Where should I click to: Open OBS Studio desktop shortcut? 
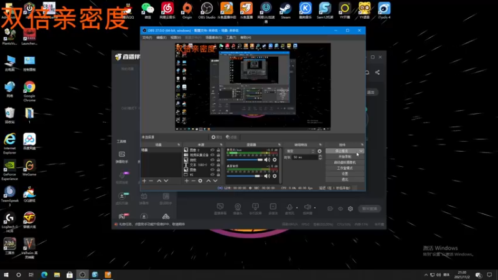pos(207,11)
